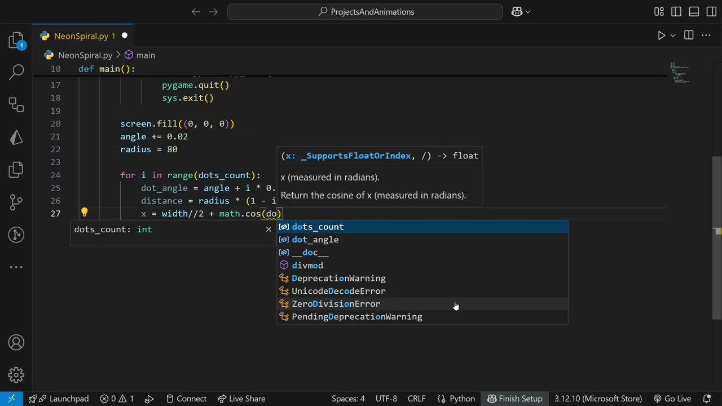The width and height of the screenshot is (722, 406).
Task: Split the editor right
Action: (x=689, y=36)
